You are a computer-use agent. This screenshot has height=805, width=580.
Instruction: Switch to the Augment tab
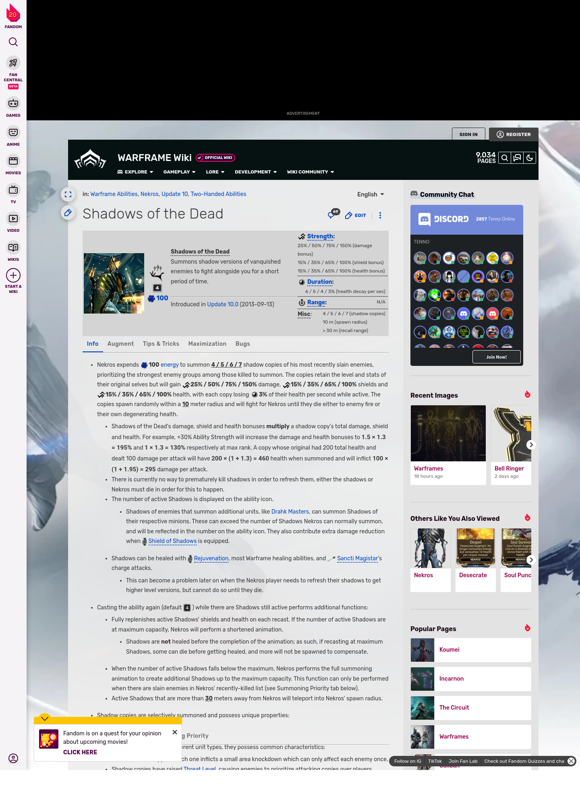120,344
